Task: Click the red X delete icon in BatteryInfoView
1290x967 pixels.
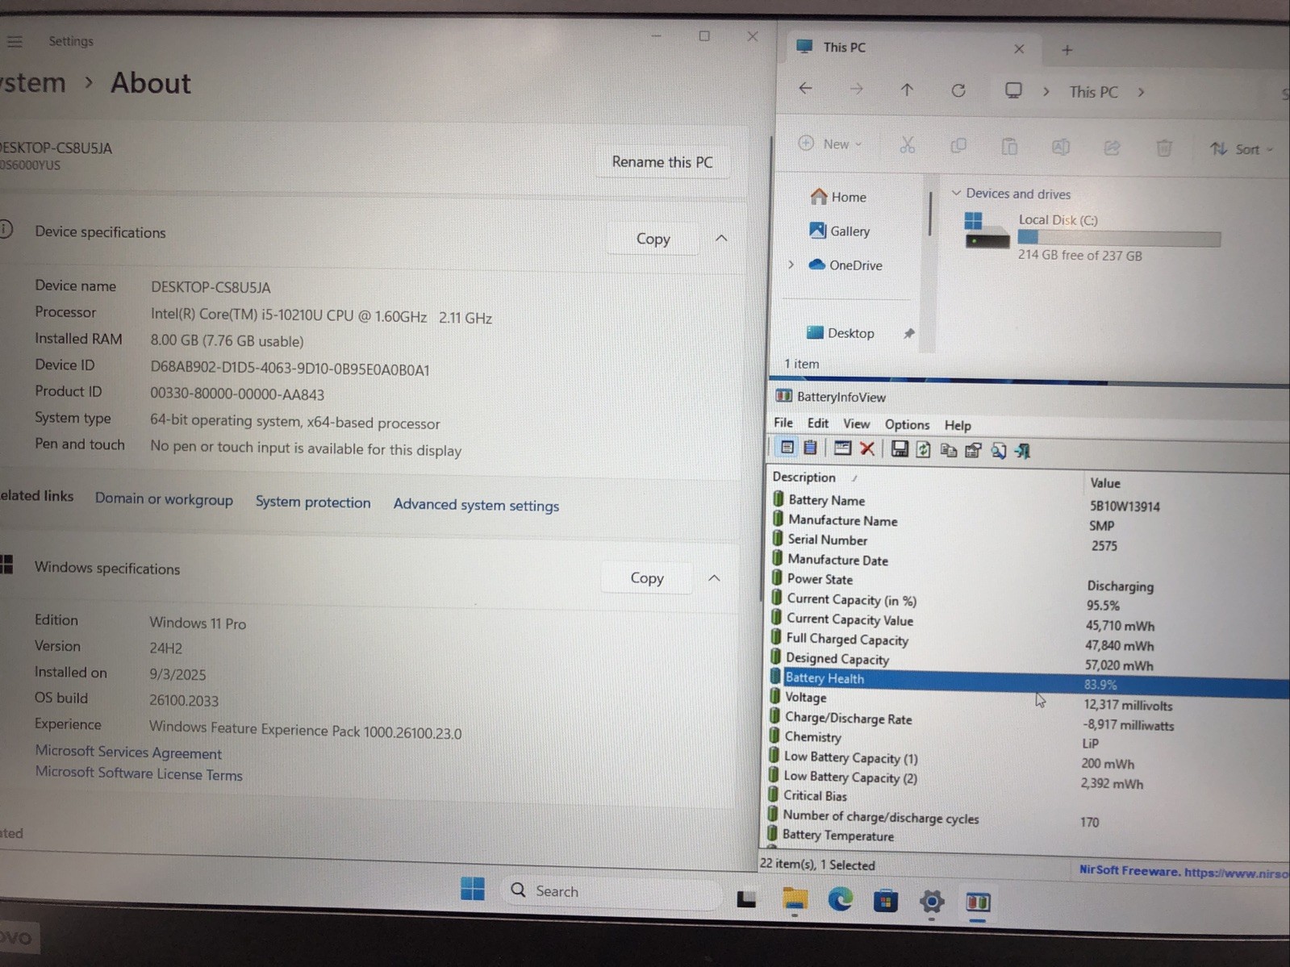Action: (867, 448)
